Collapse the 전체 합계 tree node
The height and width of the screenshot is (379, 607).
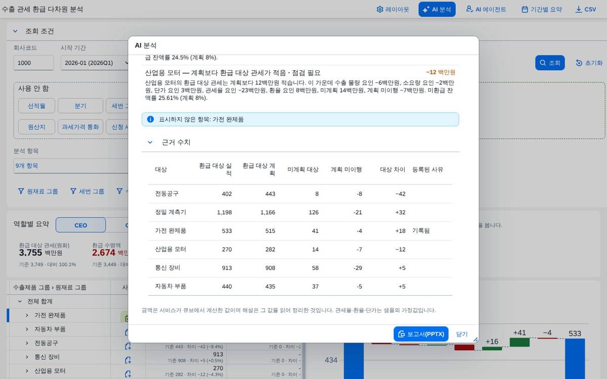[20, 301]
